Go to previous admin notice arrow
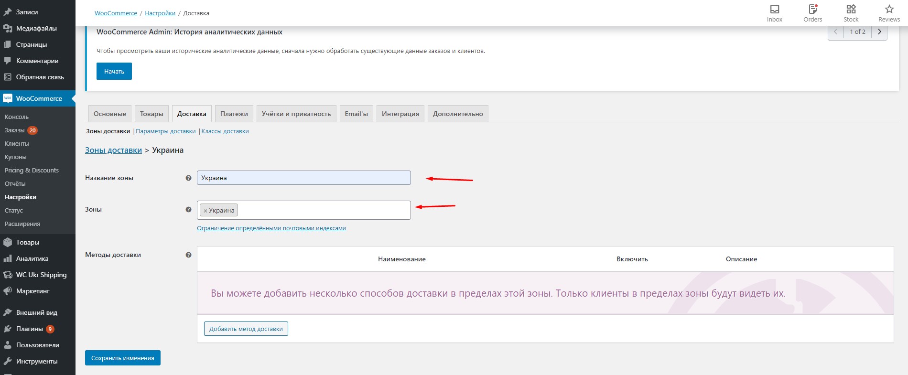 (835, 32)
